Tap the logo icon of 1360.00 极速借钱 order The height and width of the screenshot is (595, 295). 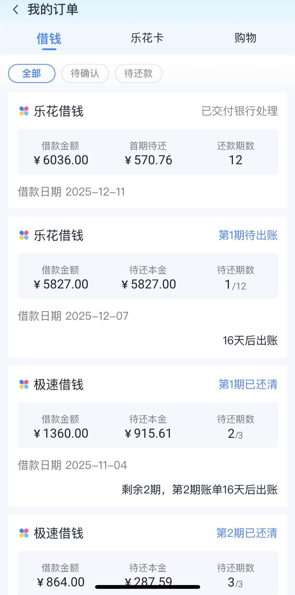click(x=24, y=384)
